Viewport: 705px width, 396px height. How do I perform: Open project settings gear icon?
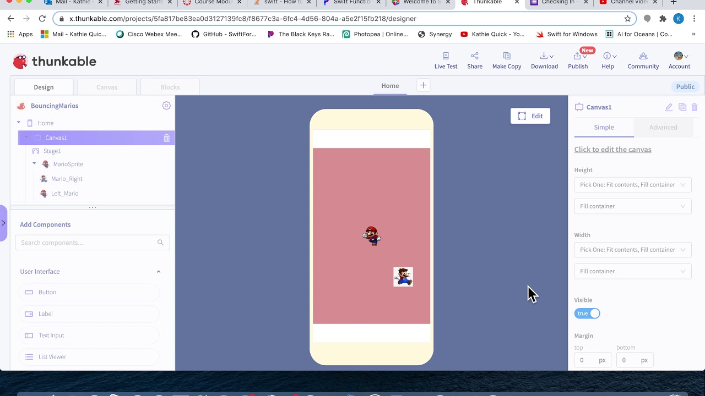[x=166, y=106]
